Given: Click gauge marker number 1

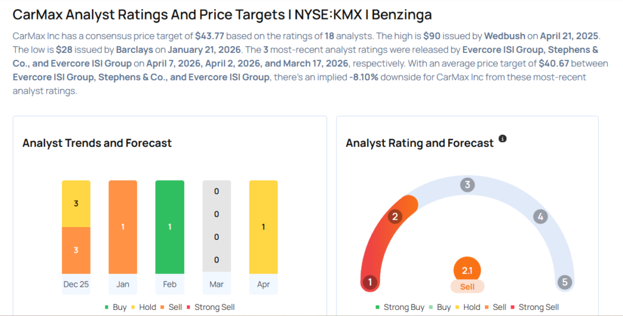Looking at the screenshot, I should coord(369,282).
